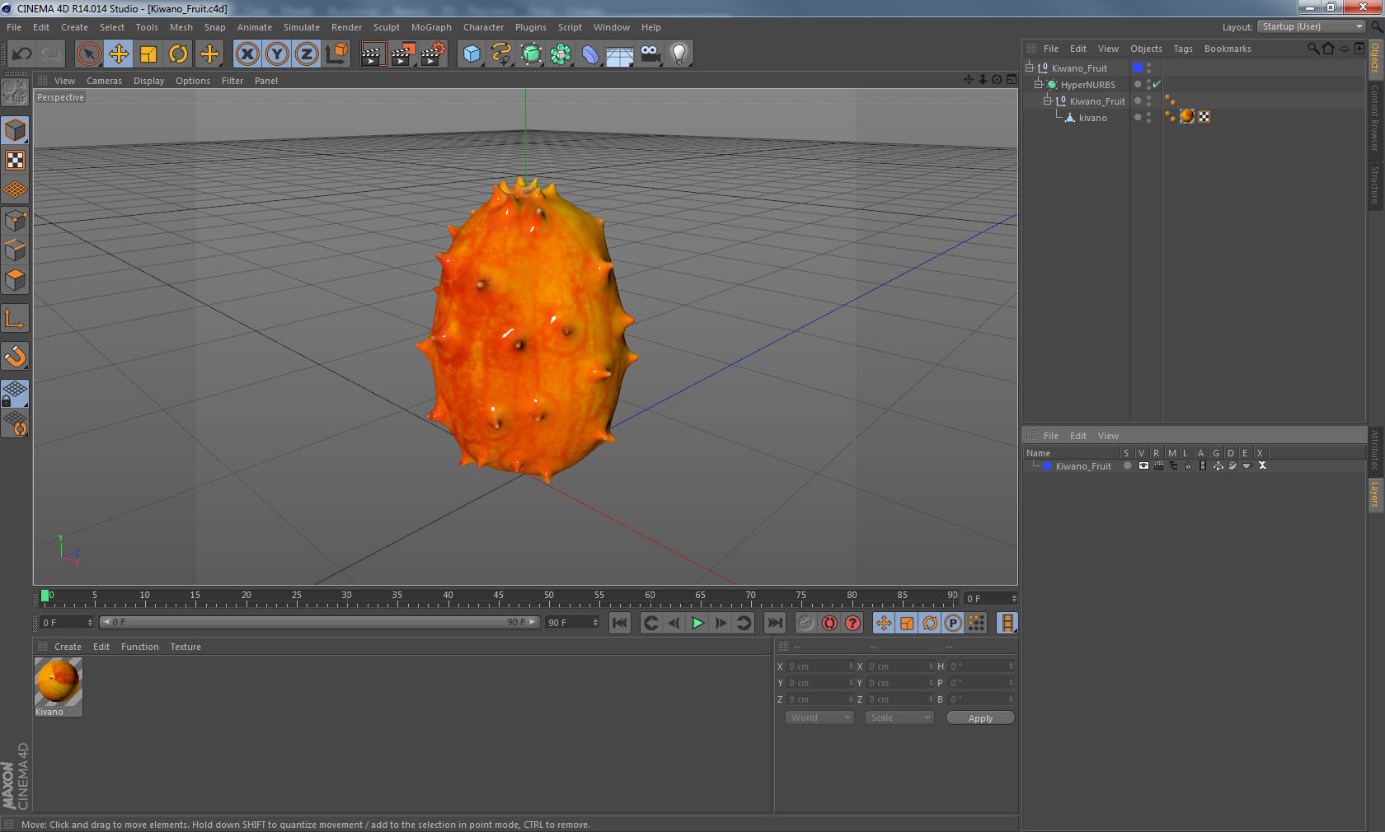Collapse the nested Kiwano_Fruit node
Screen dimensions: 1385x832
[x=1048, y=100]
